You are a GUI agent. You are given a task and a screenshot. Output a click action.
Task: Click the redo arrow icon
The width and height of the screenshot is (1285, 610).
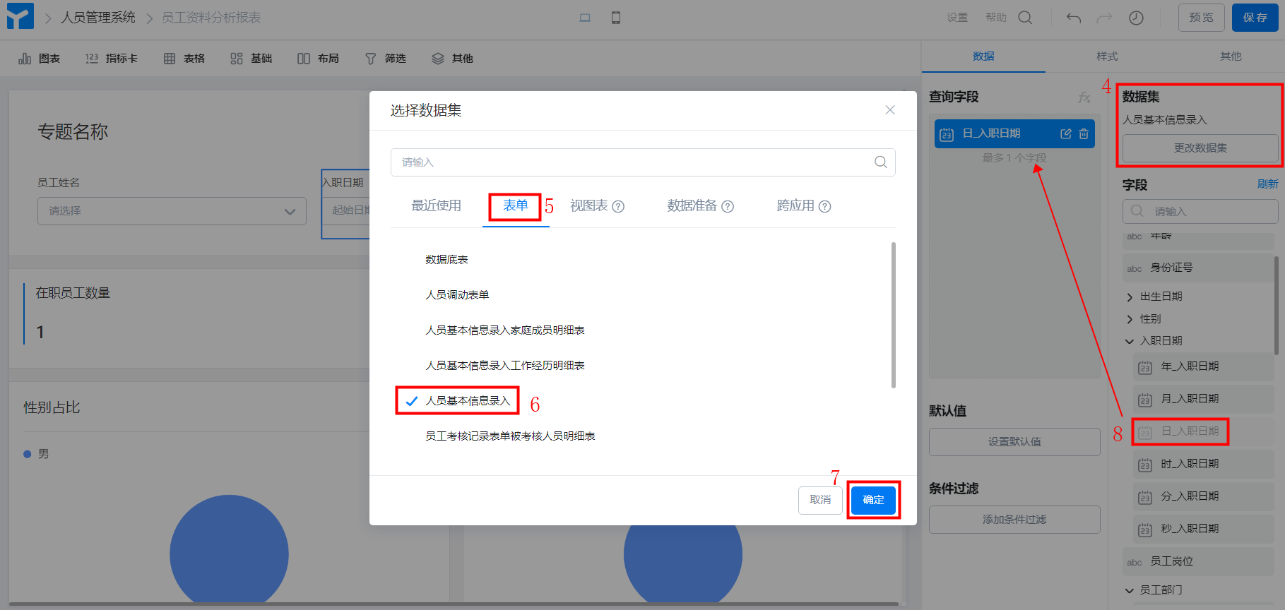click(x=1104, y=18)
